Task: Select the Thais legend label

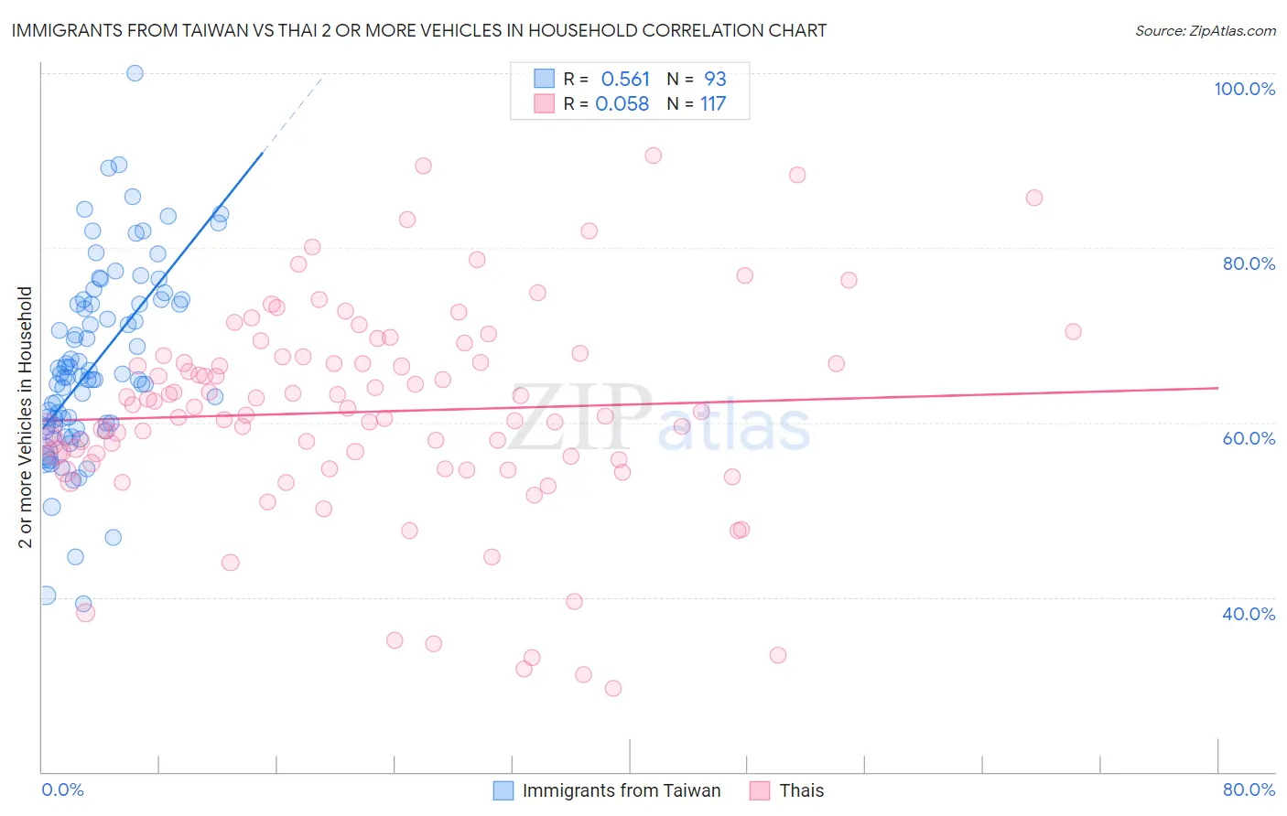Action: click(x=802, y=790)
